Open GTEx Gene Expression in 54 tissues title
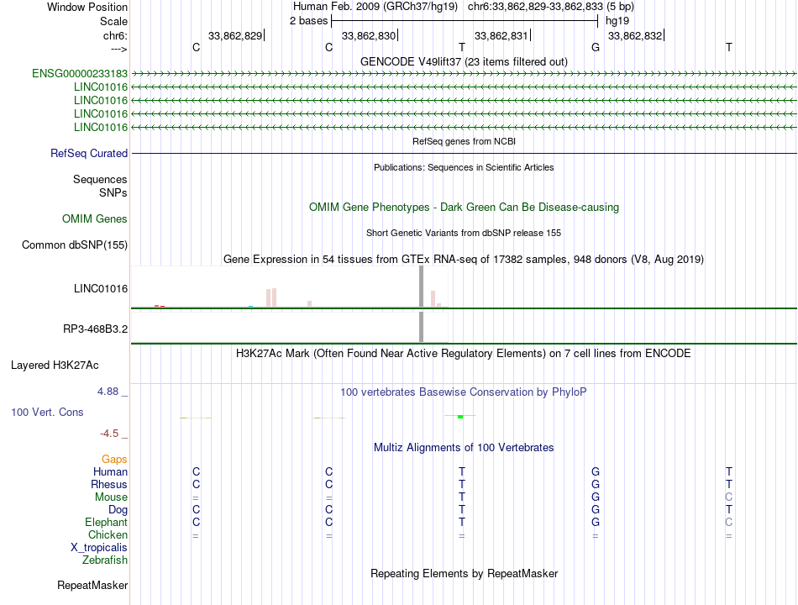Viewport: 798px width, 605px height. point(464,259)
